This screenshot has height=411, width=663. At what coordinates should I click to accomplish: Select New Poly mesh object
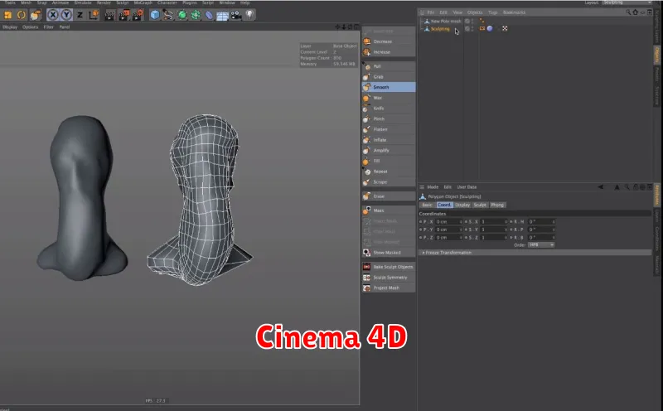[x=446, y=22]
